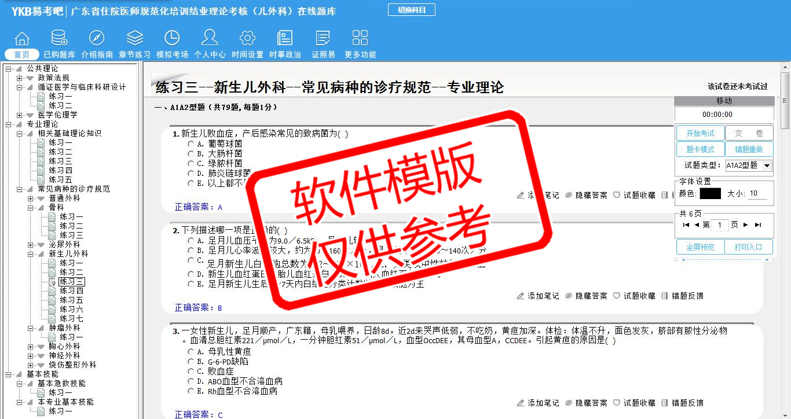Click 添加笔记 for question 3
Viewport: 791px width, 419px height.
[538, 403]
